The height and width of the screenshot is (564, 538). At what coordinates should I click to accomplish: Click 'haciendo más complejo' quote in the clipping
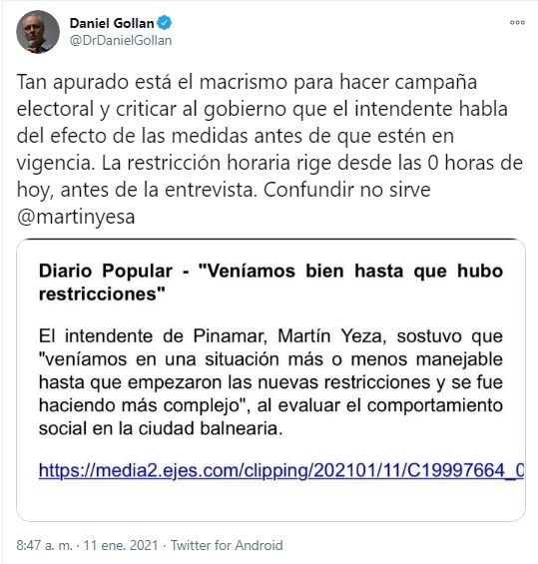[142, 405]
